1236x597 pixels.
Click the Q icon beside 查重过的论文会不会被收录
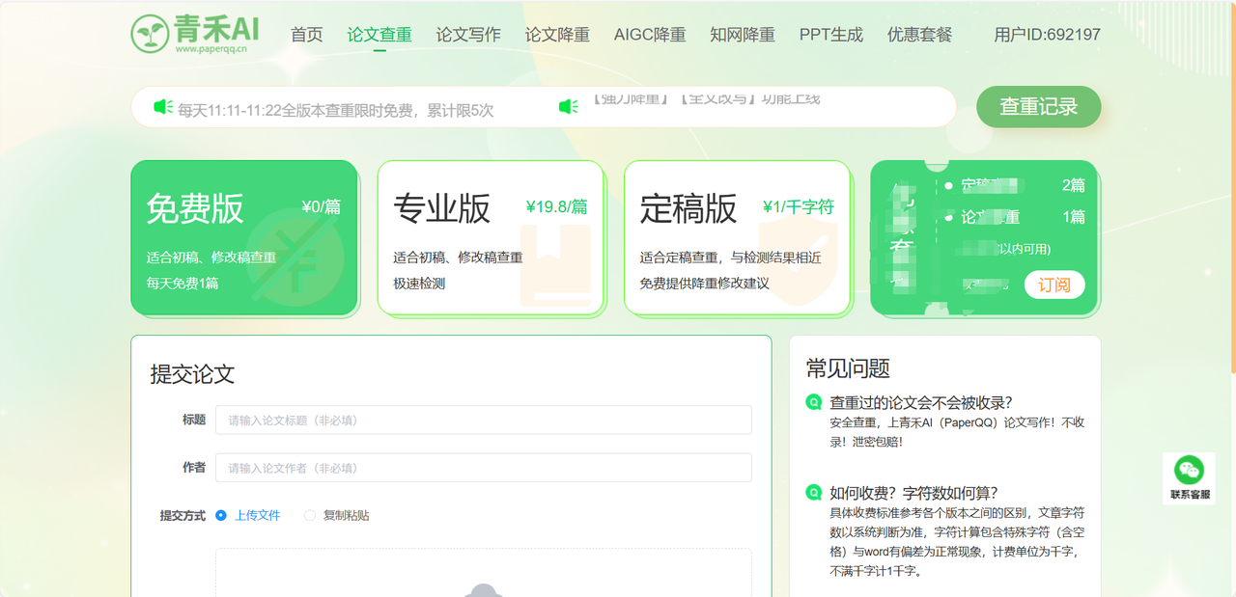(x=814, y=402)
